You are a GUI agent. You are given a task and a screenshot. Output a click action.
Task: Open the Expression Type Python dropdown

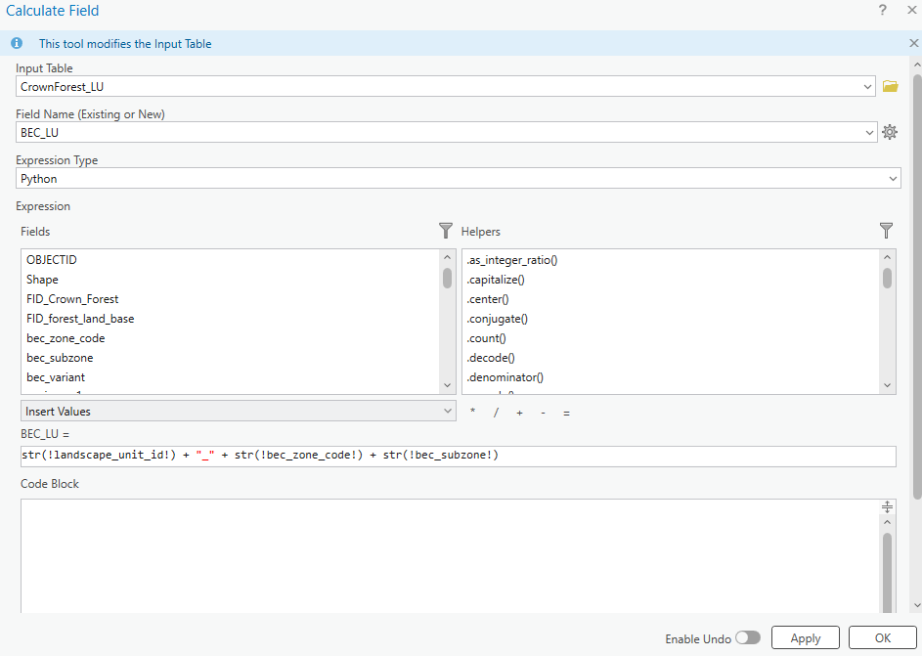(x=893, y=179)
